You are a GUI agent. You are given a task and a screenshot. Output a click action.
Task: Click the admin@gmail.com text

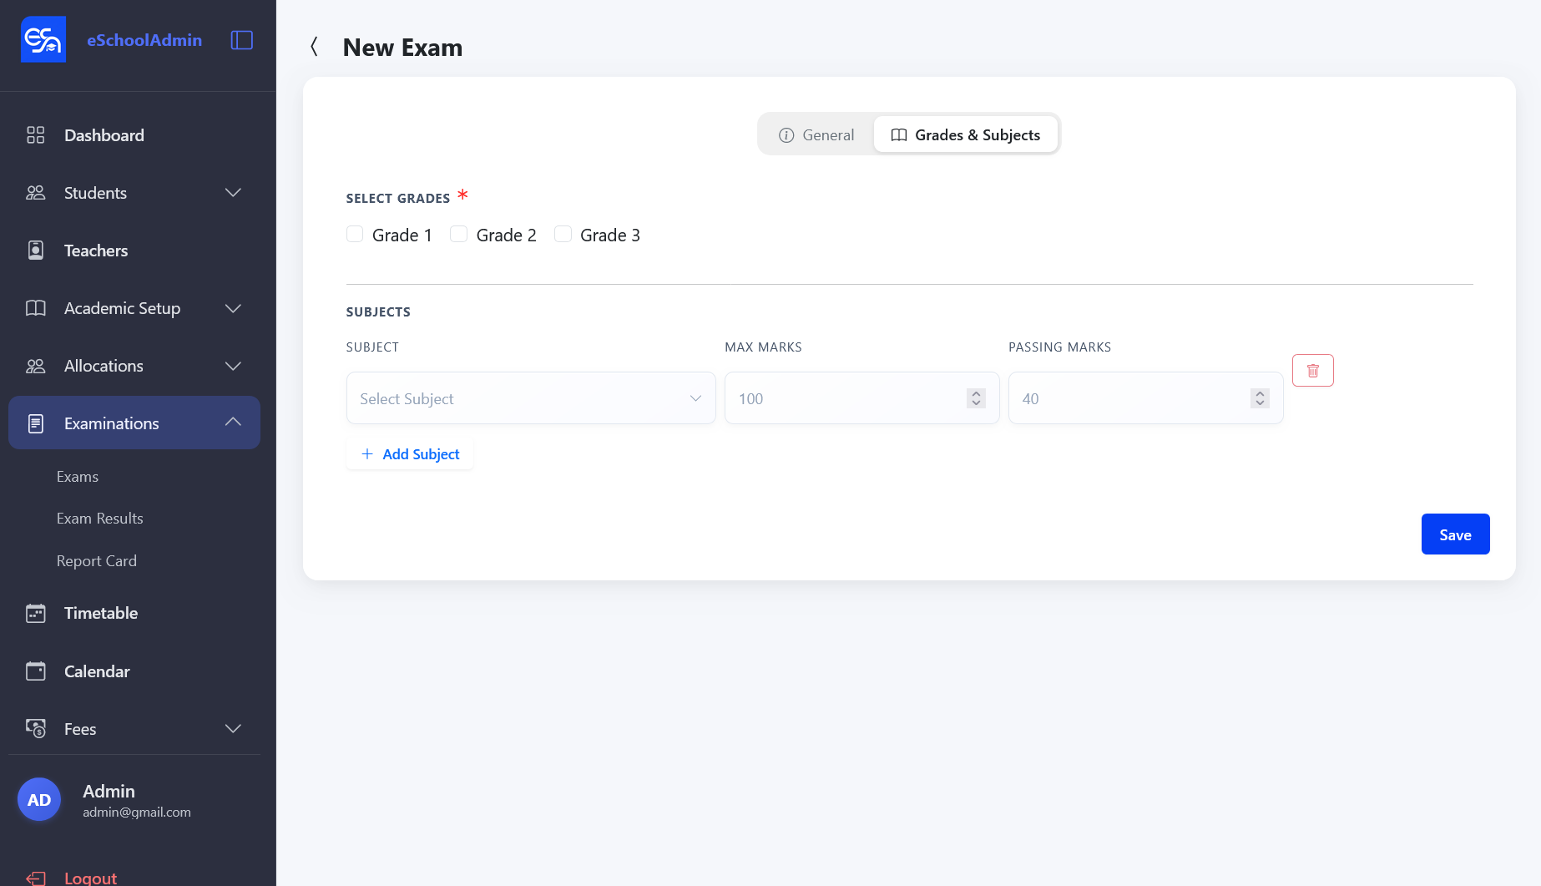point(137,813)
